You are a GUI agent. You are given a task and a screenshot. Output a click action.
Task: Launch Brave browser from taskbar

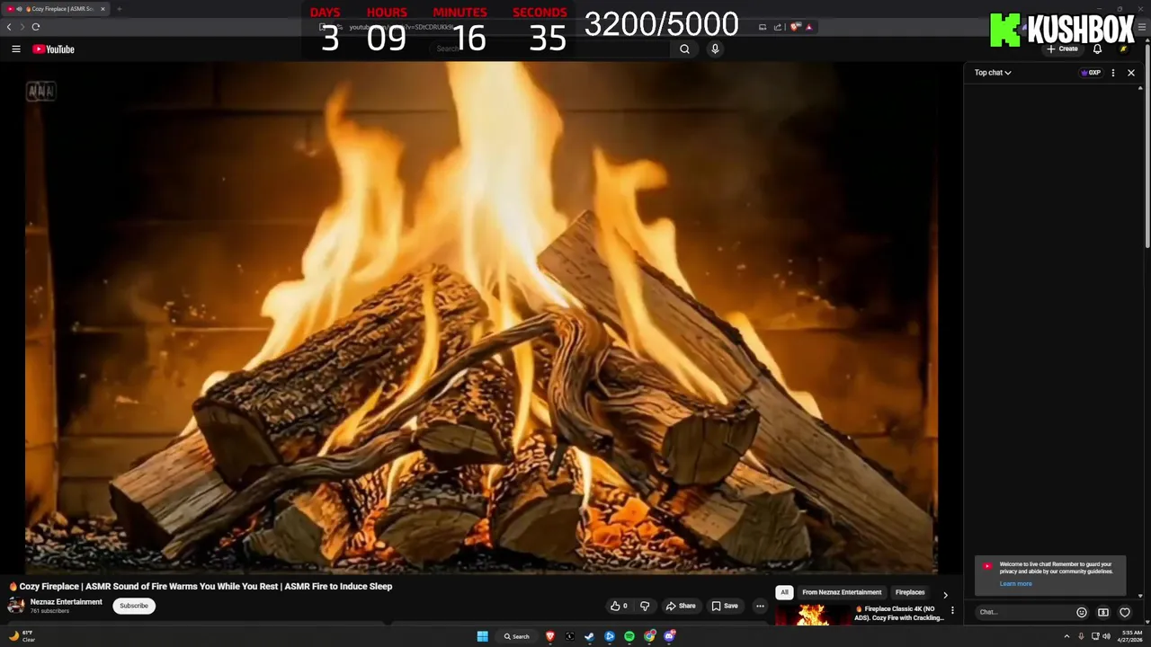[x=550, y=636]
